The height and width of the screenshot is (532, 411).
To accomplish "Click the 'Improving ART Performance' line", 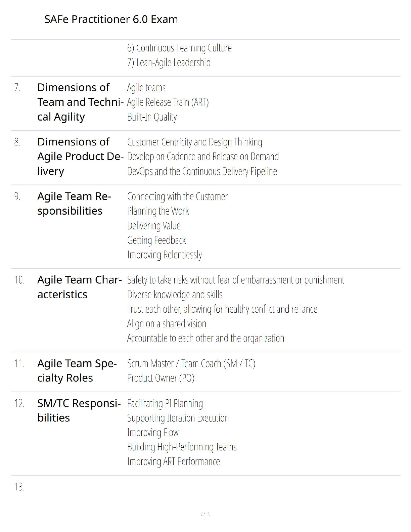I will pos(173,462).
